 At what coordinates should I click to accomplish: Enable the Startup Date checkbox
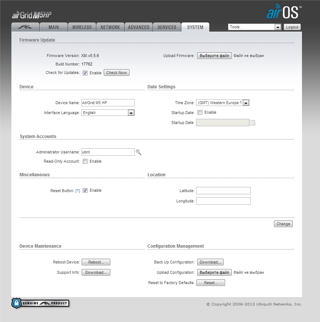point(200,112)
